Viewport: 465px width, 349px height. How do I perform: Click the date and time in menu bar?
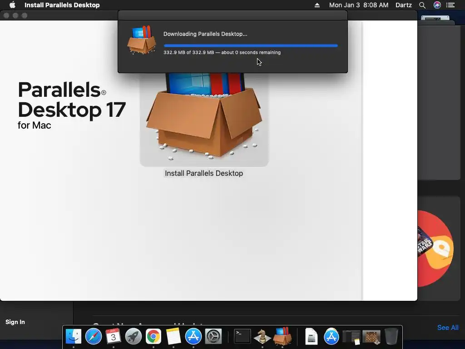(x=359, y=5)
